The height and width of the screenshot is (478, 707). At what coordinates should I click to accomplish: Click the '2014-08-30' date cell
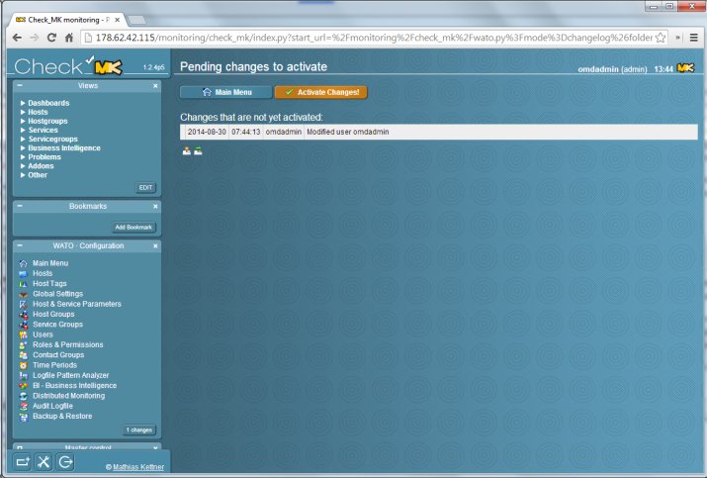tap(207, 132)
